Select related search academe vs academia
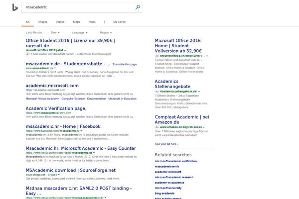 [169, 183]
